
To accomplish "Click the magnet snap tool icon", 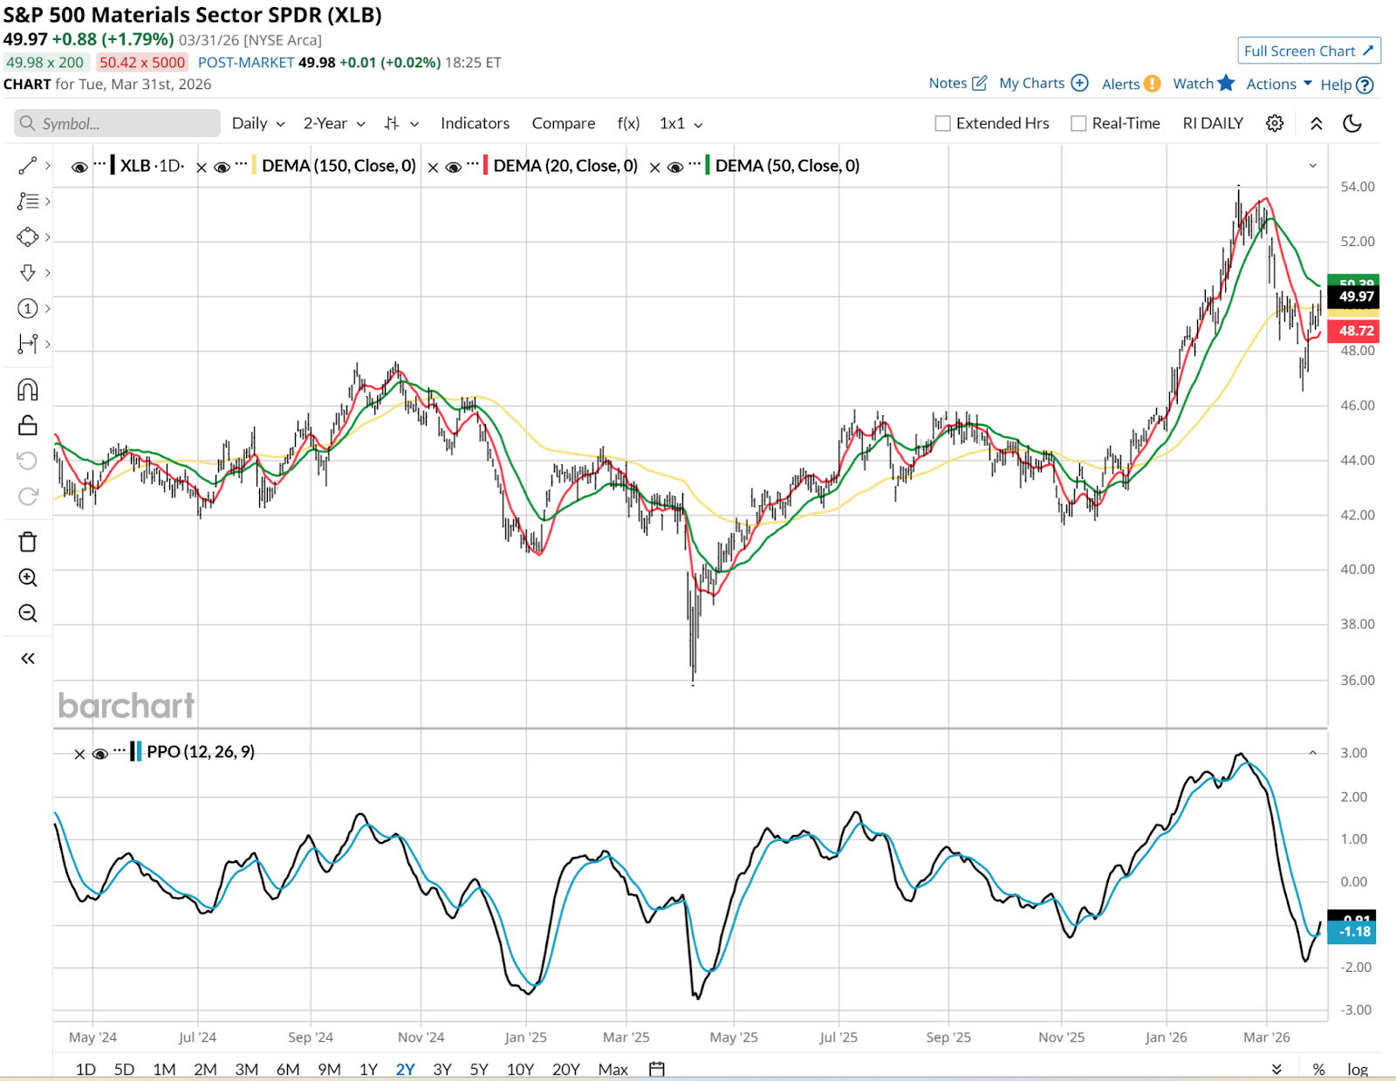I will (28, 389).
